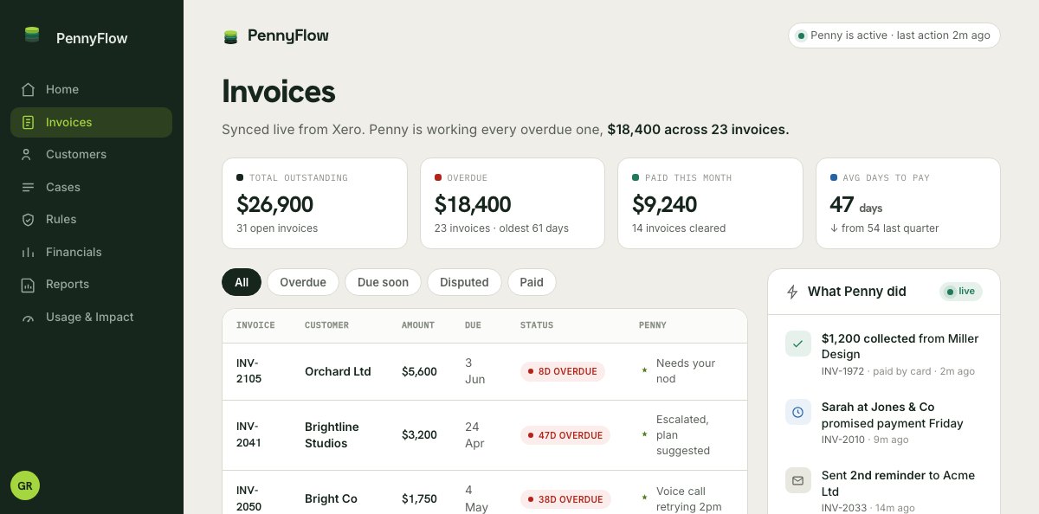This screenshot has width=1039, height=514.
Task: Click the Escalated, plan suggested note
Action: coord(683,435)
